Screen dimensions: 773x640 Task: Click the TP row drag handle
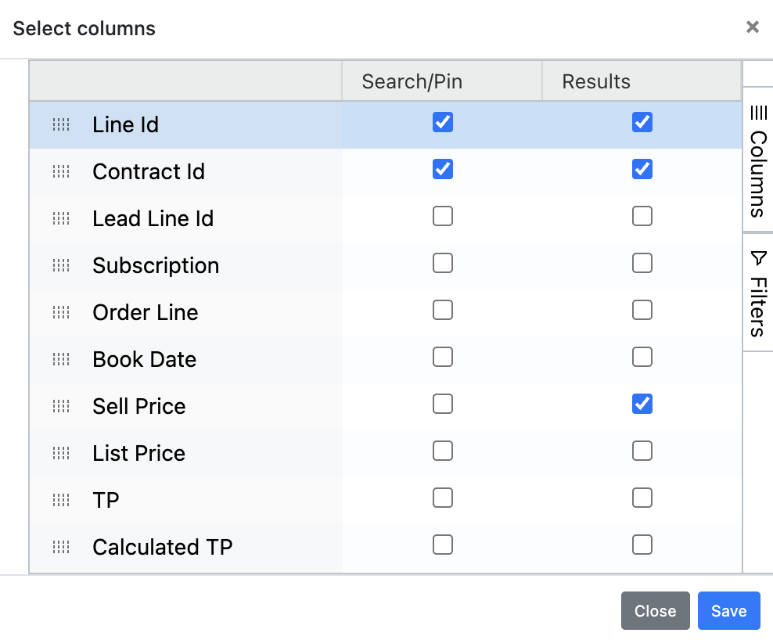click(x=61, y=500)
